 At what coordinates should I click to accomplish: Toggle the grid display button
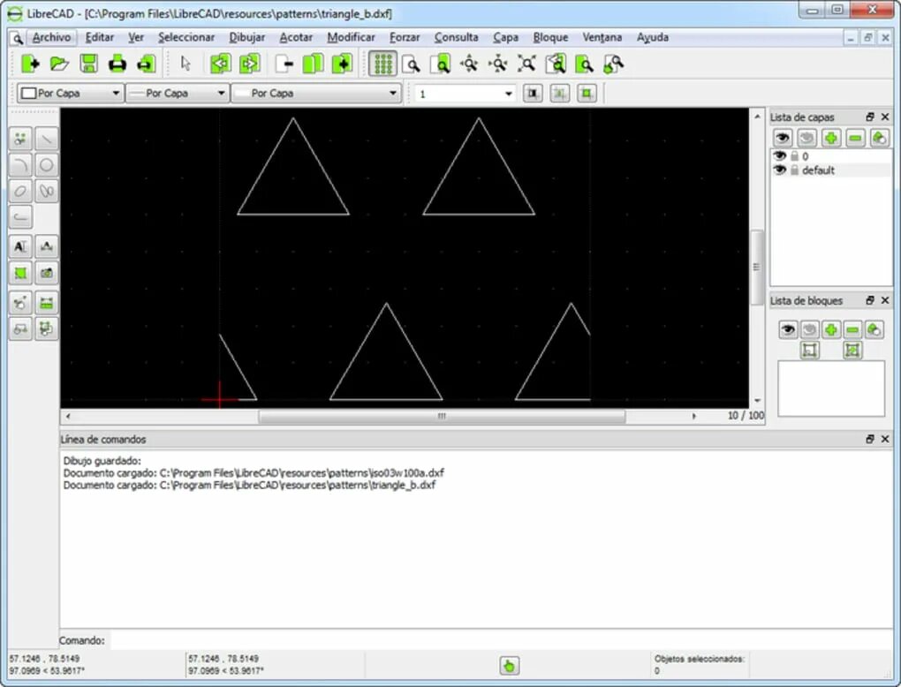coord(382,64)
